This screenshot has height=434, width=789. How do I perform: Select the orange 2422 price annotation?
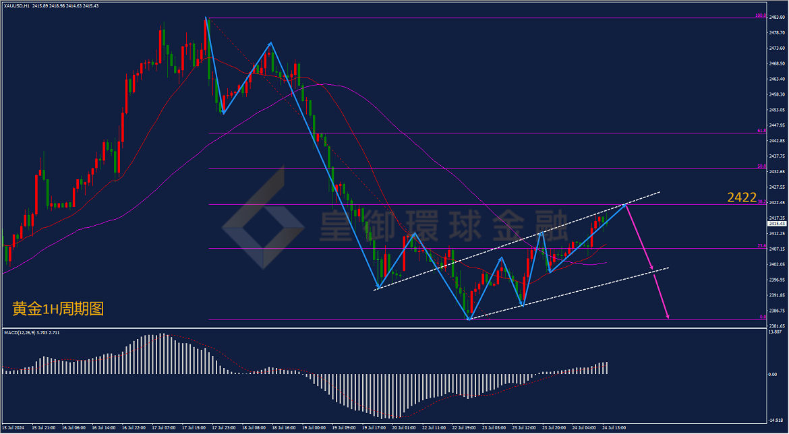tap(742, 197)
